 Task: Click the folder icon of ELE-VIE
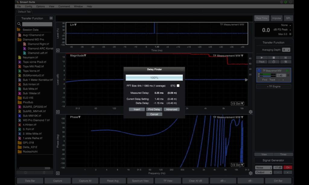click(x=20, y=98)
